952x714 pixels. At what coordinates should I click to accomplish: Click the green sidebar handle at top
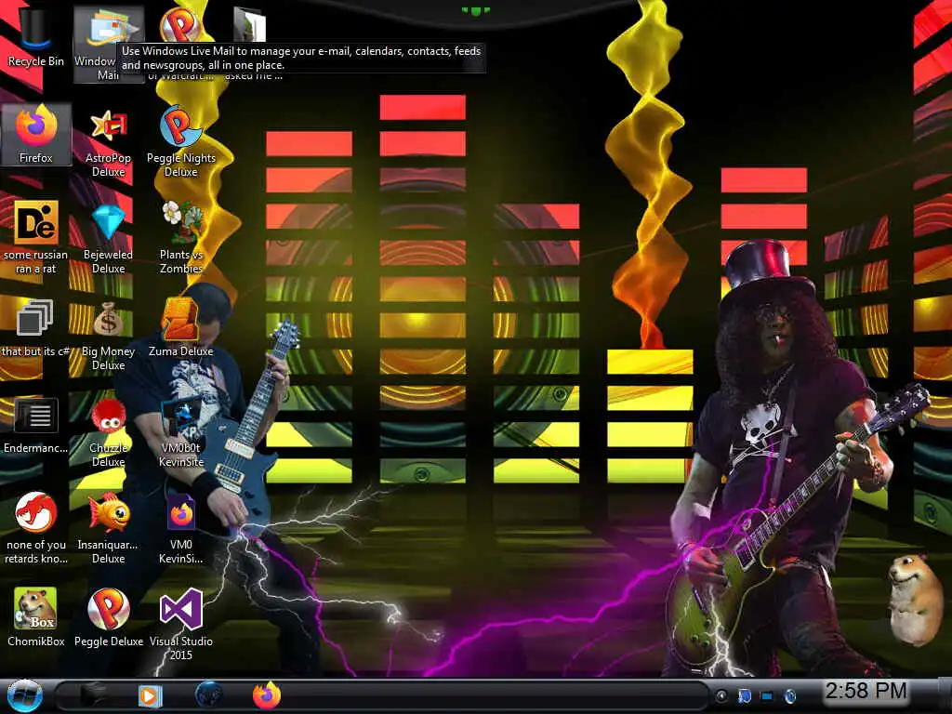[475, 11]
